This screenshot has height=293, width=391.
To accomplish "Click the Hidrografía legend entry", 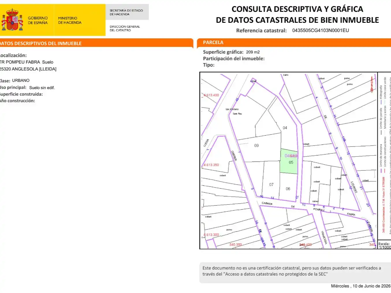I will 381,95.
